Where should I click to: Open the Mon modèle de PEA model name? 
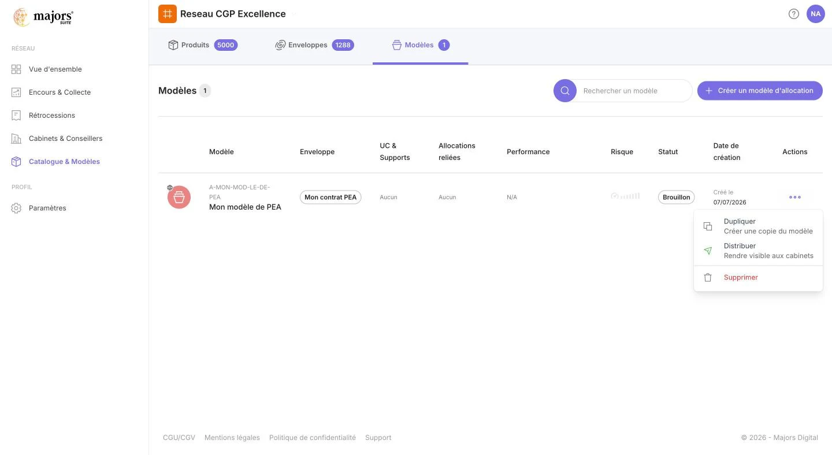tap(245, 207)
